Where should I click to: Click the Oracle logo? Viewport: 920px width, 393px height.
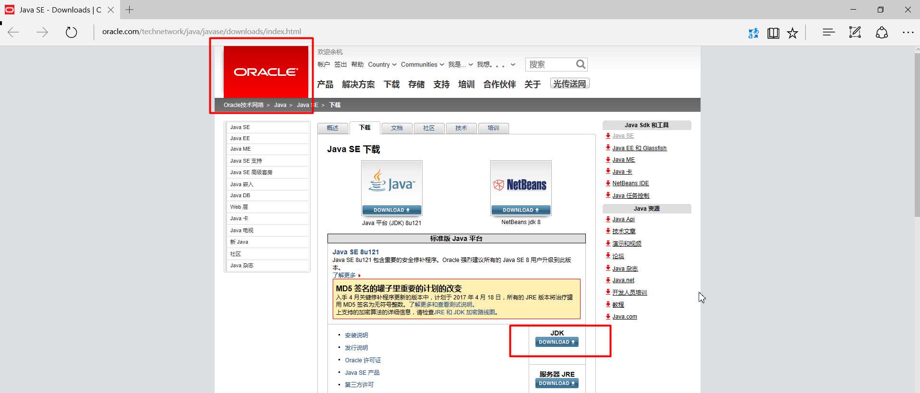click(266, 72)
